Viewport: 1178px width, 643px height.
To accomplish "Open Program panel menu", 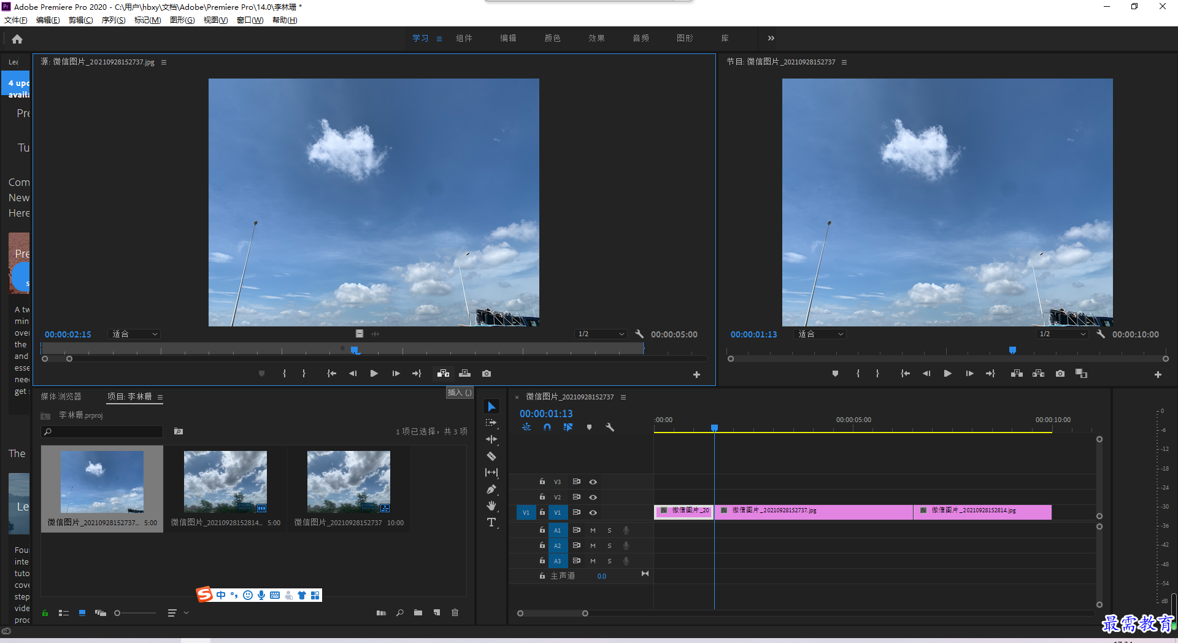I will tap(844, 62).
